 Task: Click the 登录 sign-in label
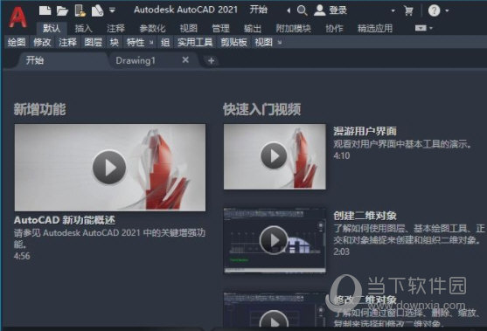pos(337,10)
